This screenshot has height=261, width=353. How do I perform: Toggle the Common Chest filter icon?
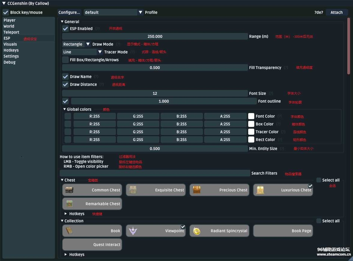click(x=69, y=190)
